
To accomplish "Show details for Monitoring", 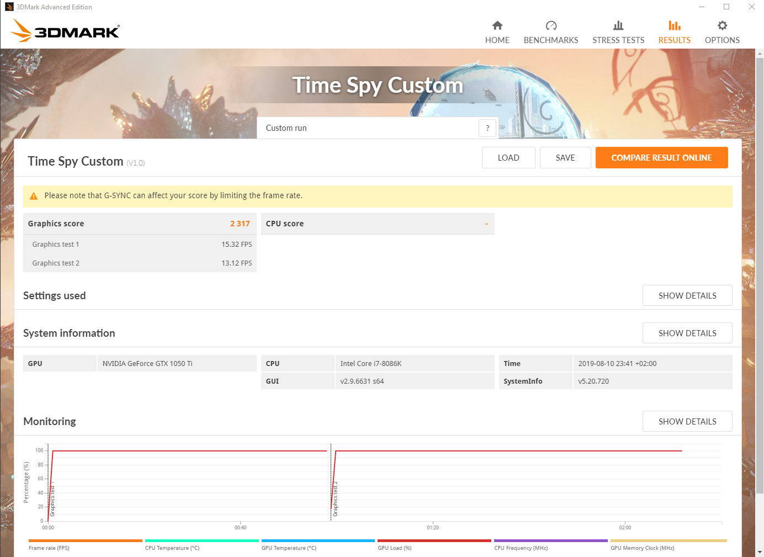I will 687,421.
